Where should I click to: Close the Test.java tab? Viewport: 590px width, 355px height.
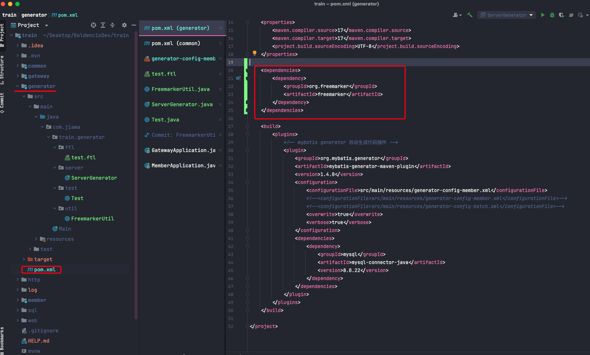pos(220,120)
